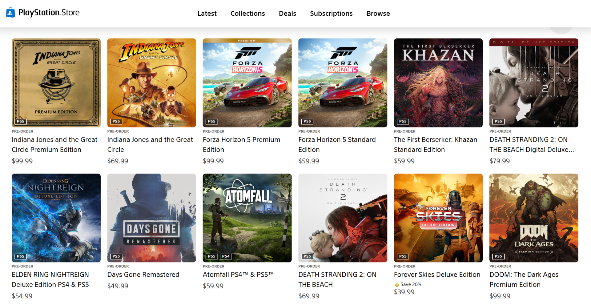Viewport: 591px width, 305px height.
Task: Click title DEATH STRANDING 2 Digital Deluxe
Action: [x=532, y=145]
